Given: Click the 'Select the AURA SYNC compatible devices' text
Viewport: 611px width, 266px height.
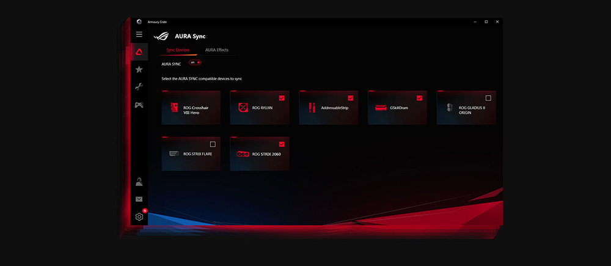Looking at the screenshot, I should [x=202, y=79].
